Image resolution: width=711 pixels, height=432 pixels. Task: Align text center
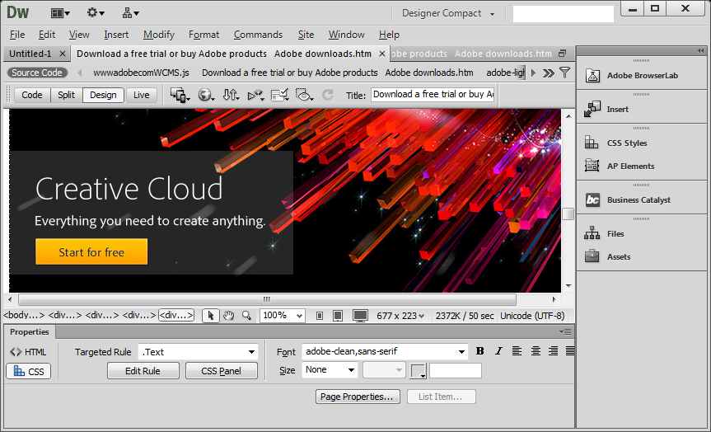[x=536, y=350]
